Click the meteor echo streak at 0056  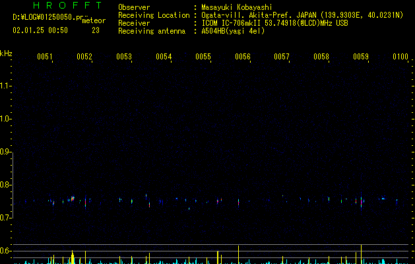click(x=238, y=203)
